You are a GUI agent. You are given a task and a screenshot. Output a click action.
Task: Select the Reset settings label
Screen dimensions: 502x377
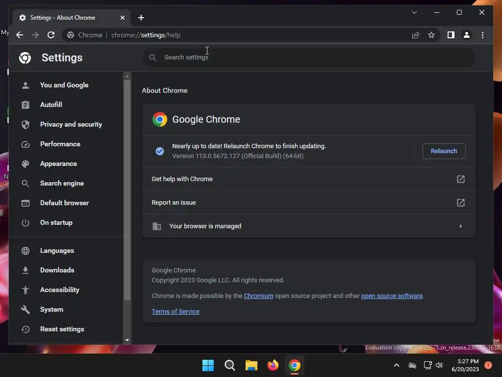(x=62, y=329)
